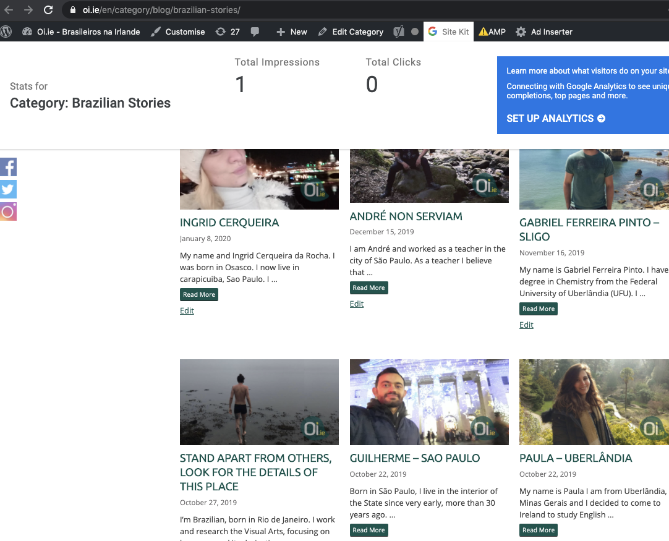The width and height of the screenshot is (669, 541).
Task: Click the date November 16, 2019
Action: tap(552, 253)
